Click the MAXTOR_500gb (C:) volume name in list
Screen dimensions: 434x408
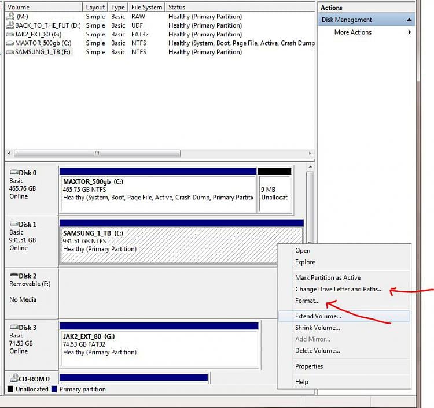pyautogui.click(x=43, y=43)
